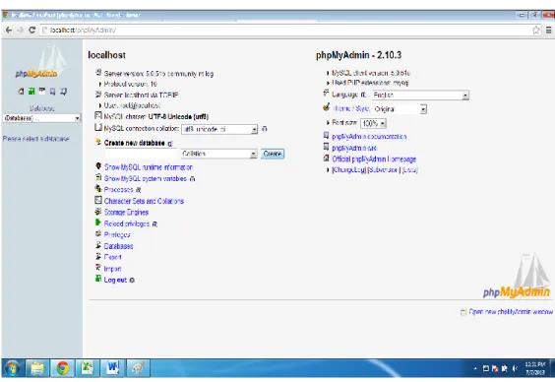Image resolution: width=555 pixels, height=382 pixels.
Task: Open the Databases link
Action: point(118,246)
